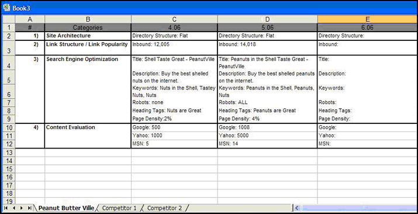The width and height of the screenshot is (418, 214).
Task: Select row 18 header
Action: click(x=9, y=194)
